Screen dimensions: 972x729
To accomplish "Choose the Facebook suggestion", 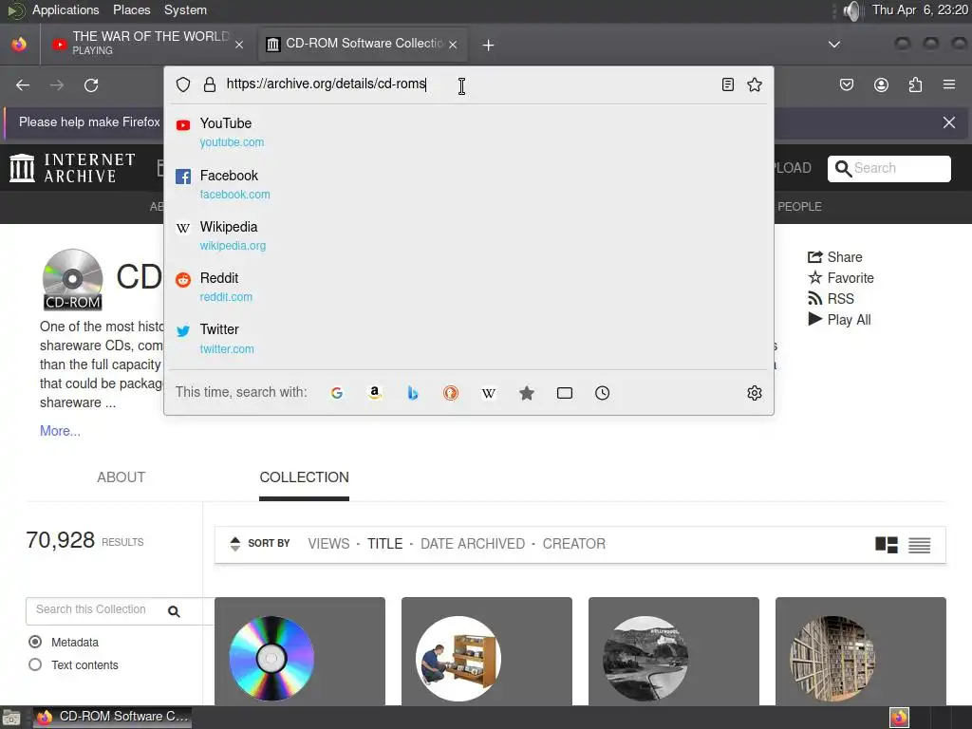I will [469, 184].
